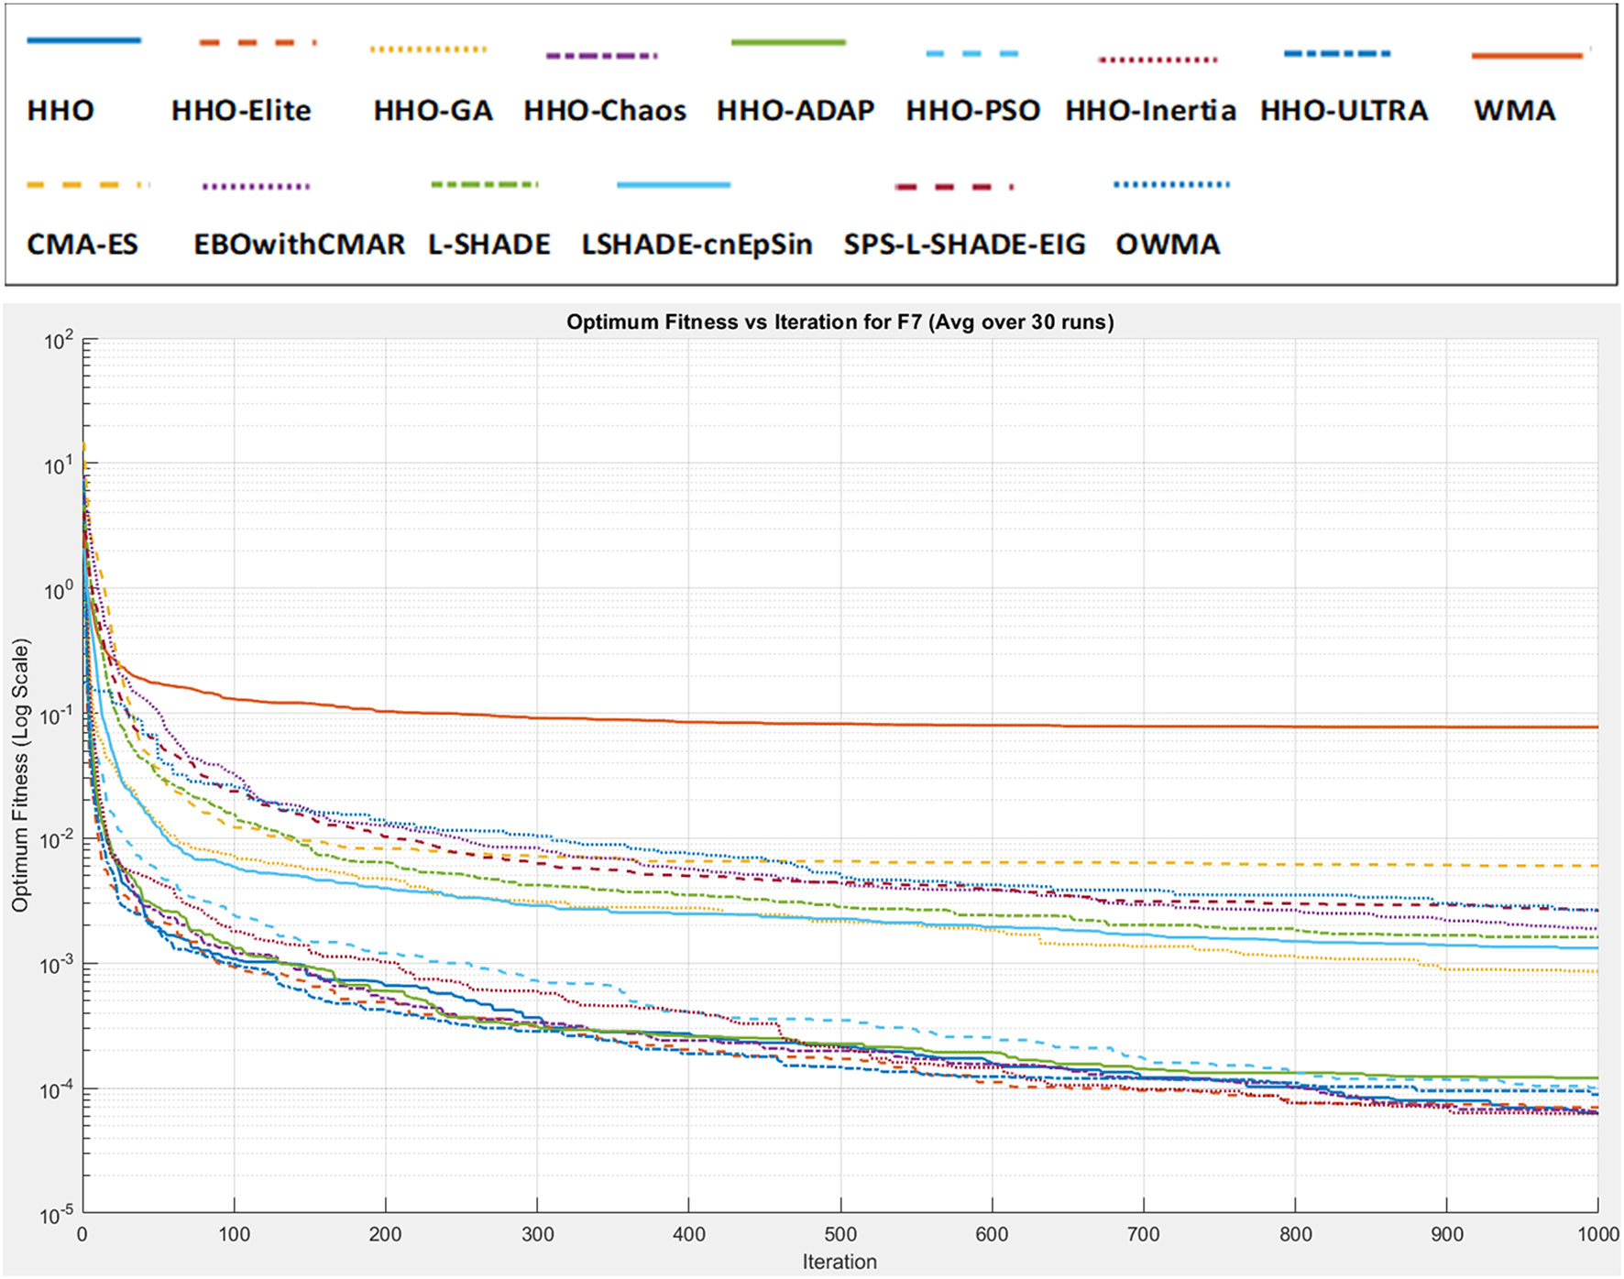Click the dotted purple EBOwithCMAR sample

(256, 187)
